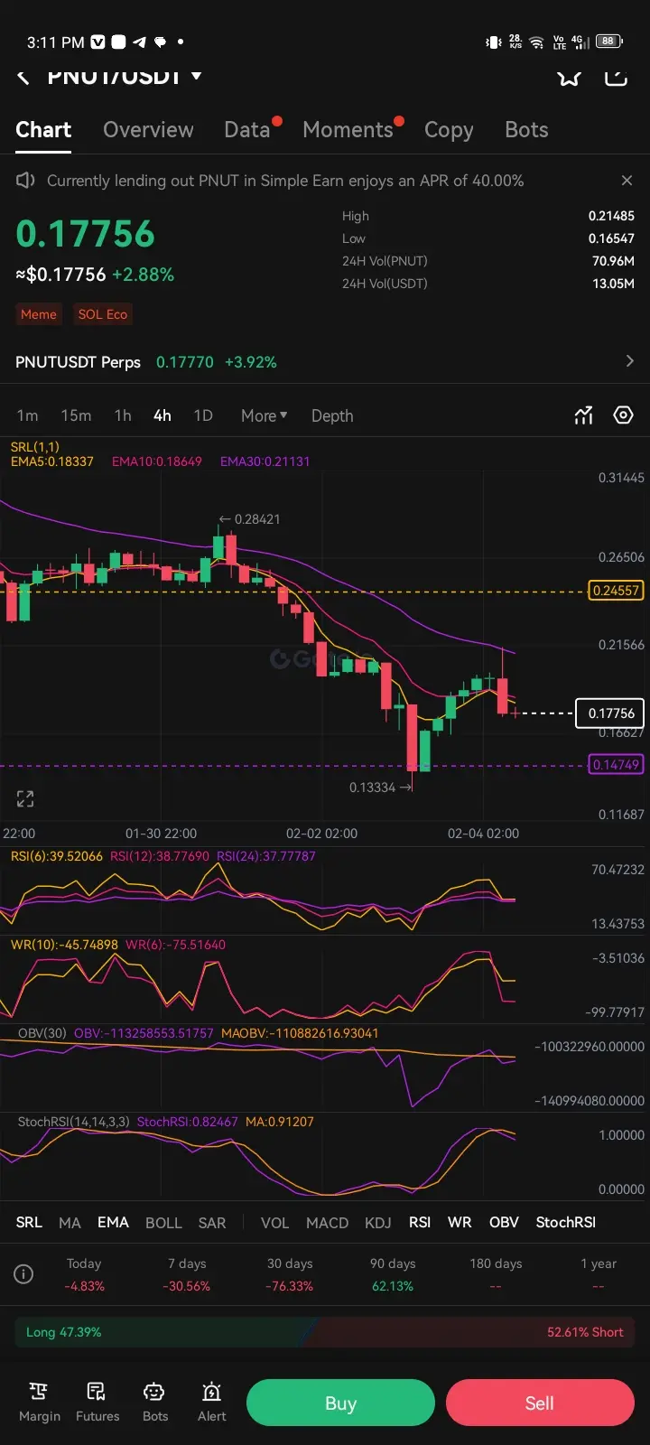
Task: Toggle the SRL indicator
Action: tap(29, 1222)
